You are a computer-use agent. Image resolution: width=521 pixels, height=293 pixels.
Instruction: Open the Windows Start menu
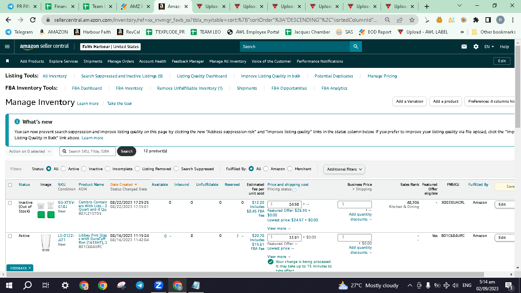click(x=9, y=285)
